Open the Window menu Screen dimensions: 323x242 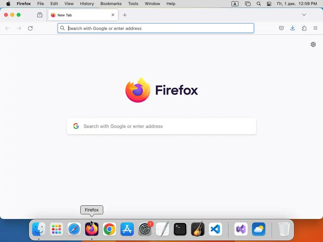tap(152, 4)
